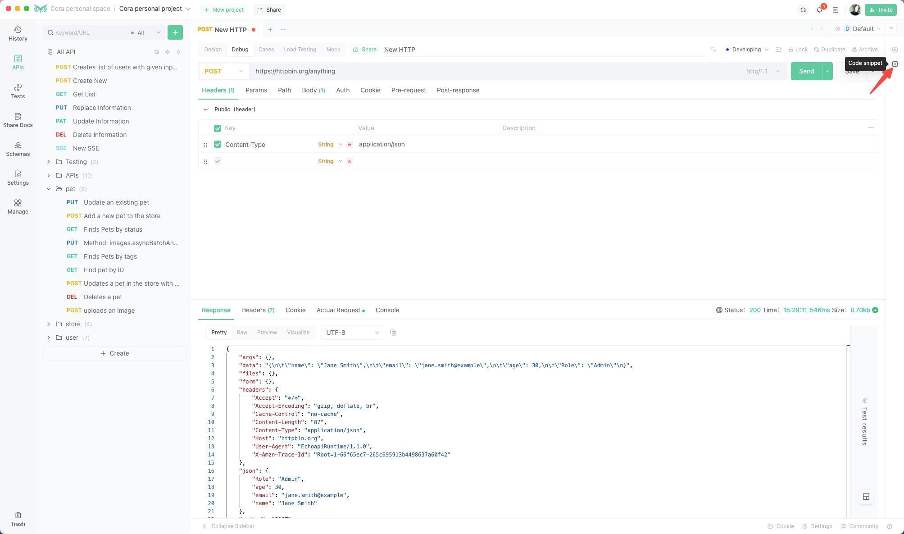Open the All filter dropdown in search
Screen dimensions: 904x534
145,32
